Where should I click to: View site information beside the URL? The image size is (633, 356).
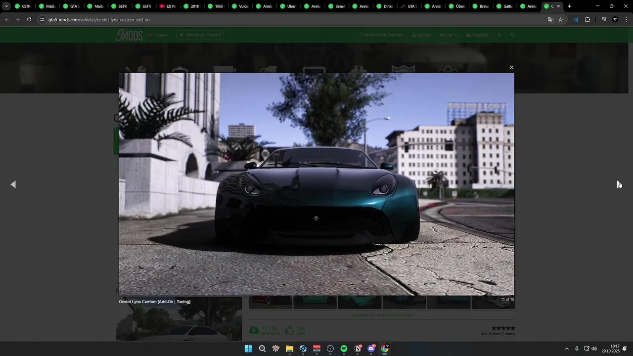tap(42, 20)
